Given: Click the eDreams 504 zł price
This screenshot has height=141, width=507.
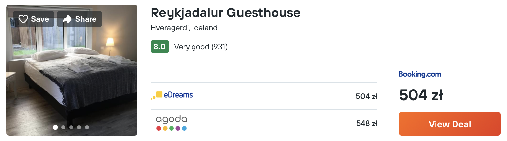Looking at the screenshot, I should point(367,96).
